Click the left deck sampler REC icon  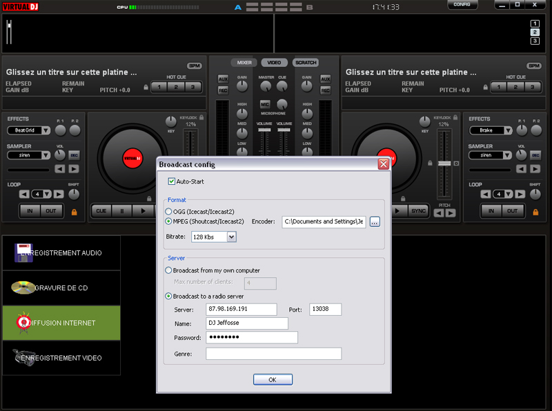pos(74,155)
